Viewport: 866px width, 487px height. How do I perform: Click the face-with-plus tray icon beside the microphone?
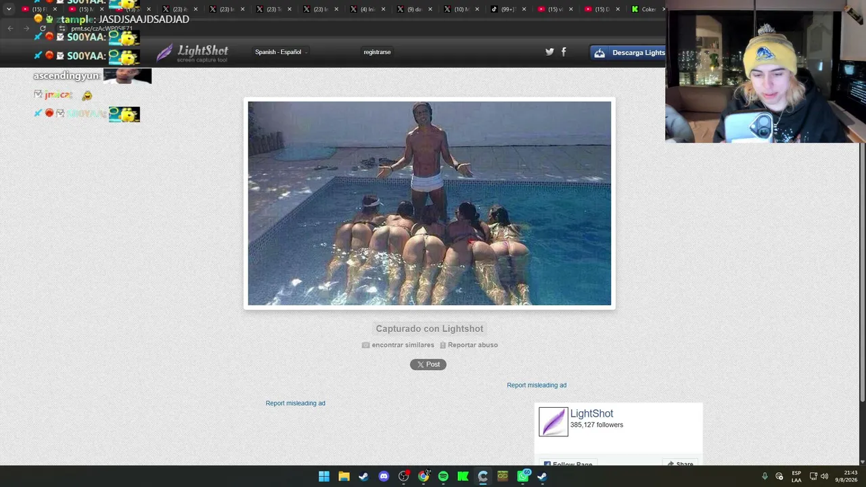coord(779,476)
